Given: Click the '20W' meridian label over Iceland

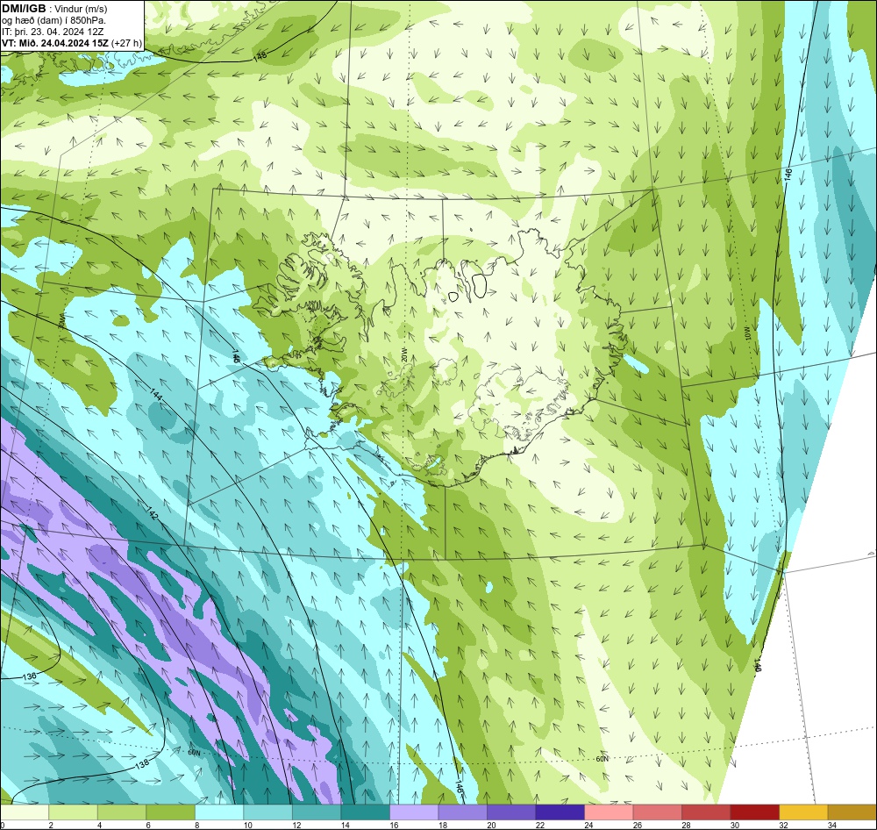Looking at the screenshot, I should [404, 354].
